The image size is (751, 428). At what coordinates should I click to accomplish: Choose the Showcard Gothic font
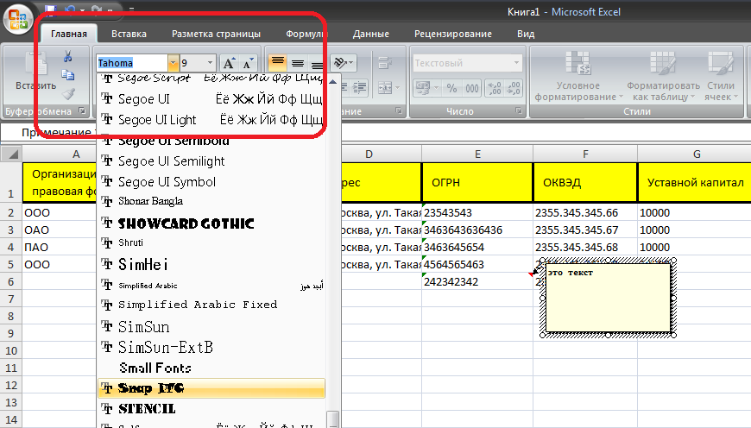[x=211, y=223]
